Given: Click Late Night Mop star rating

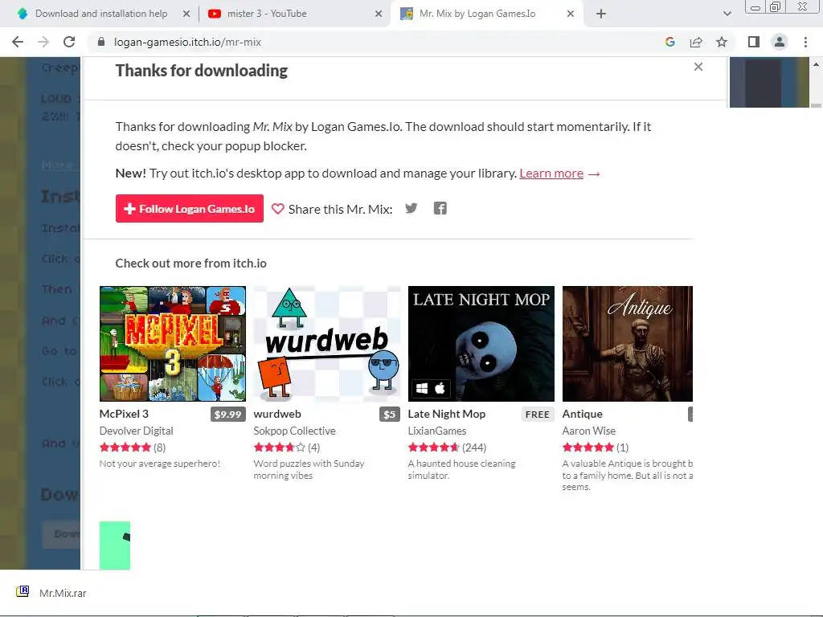Looking at the screenshot, I should pos(433,447).
